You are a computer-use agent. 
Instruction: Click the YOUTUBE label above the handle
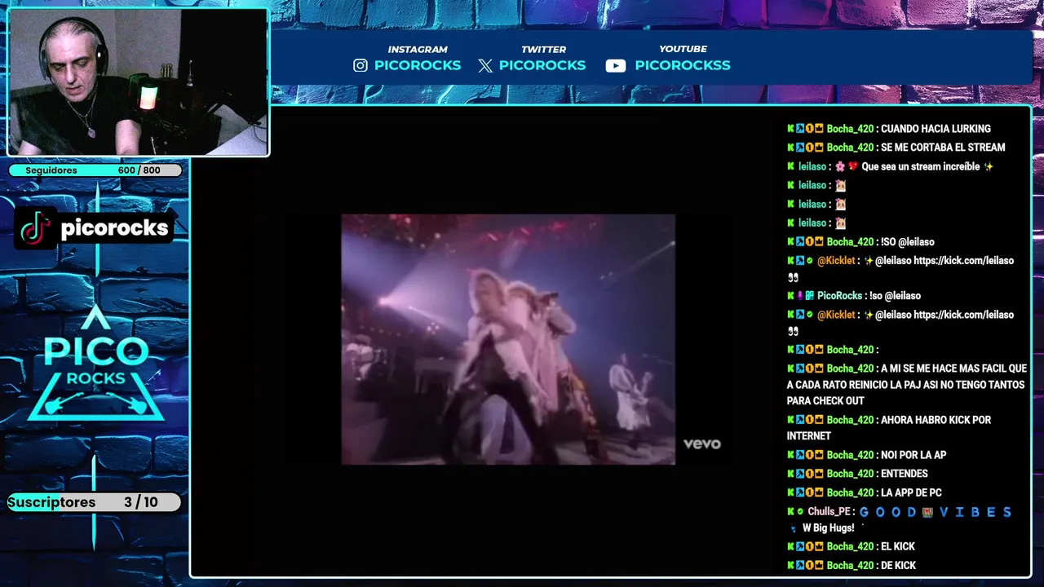(683, 49)
